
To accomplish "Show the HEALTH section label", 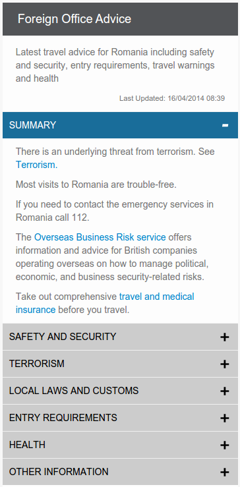I will click(27, 445).
